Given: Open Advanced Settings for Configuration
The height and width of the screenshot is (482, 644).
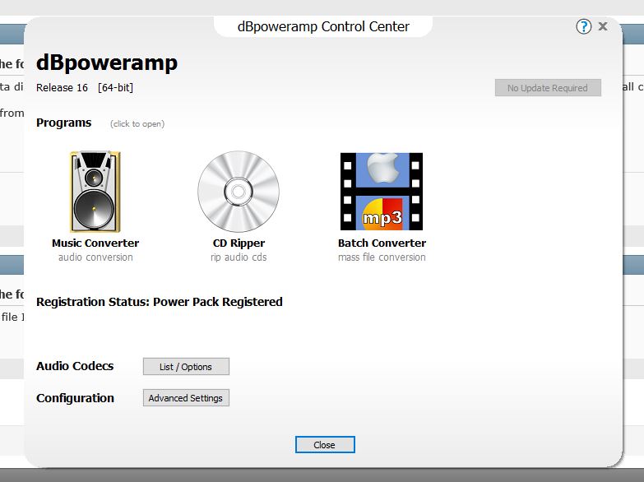Looking at the screenshot, I should tap(186, 398).
